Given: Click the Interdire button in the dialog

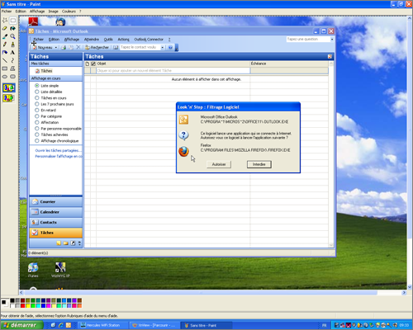Looking at the screenshot, I should pyautogui.click(x=259, y=164).
